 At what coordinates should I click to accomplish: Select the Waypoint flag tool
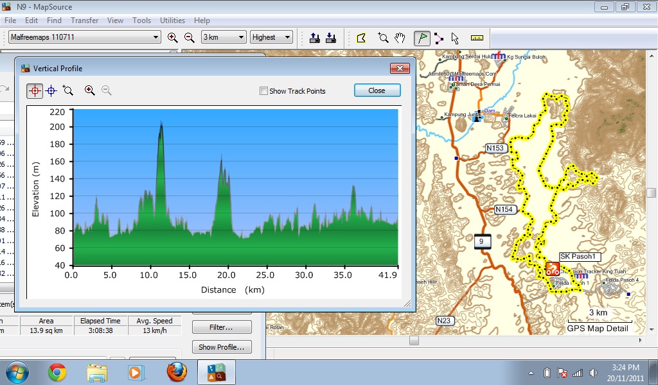coord(422,38)
